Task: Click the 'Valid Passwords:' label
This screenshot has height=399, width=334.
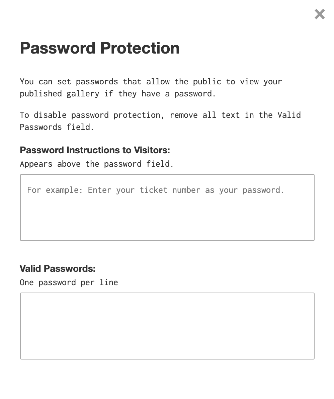Action: (x=58, y=269)
